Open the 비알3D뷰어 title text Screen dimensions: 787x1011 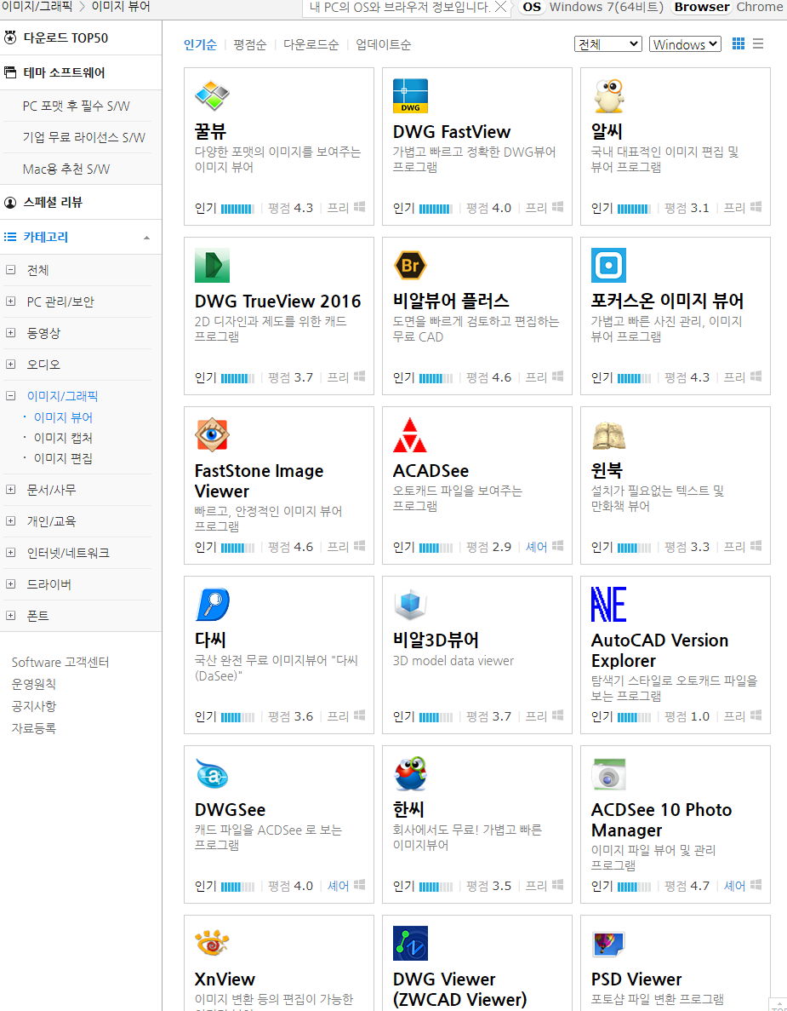pyautogui.click(x=436, y=640)
